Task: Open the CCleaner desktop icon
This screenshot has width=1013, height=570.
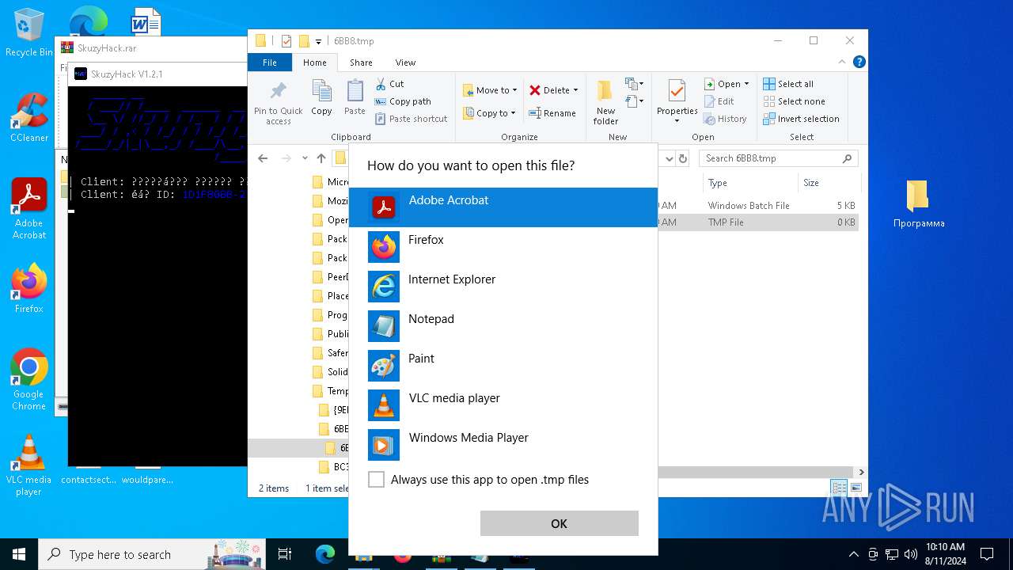Action: [x=29, y=117]
